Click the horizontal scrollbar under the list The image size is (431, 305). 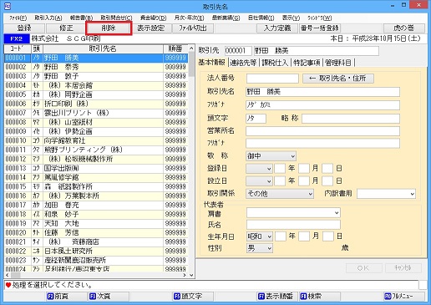96,275
